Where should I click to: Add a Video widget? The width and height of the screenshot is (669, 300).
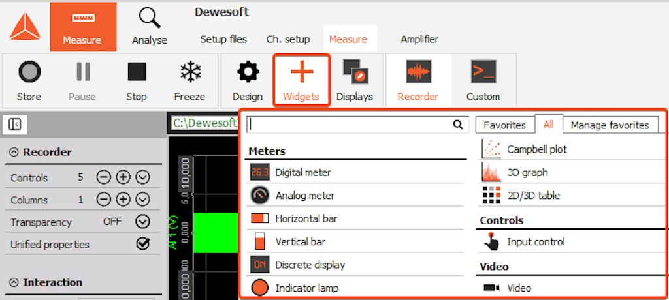point(572,288)
